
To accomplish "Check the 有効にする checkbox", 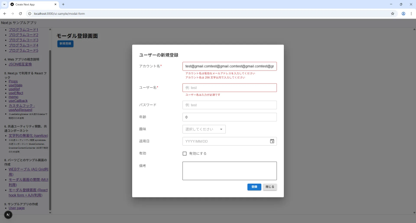I will pyautogui.click(x=185, y=153).
